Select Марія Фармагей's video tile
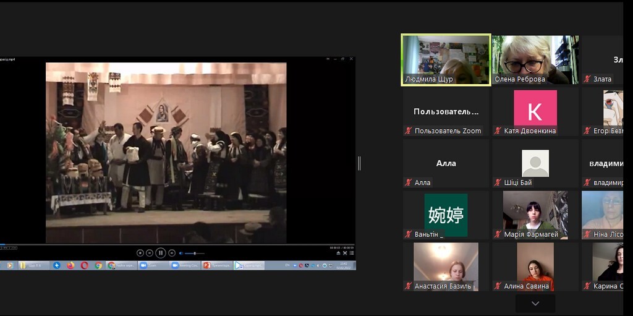The height and width of the screenshot is (316, 633). [535, 215]
